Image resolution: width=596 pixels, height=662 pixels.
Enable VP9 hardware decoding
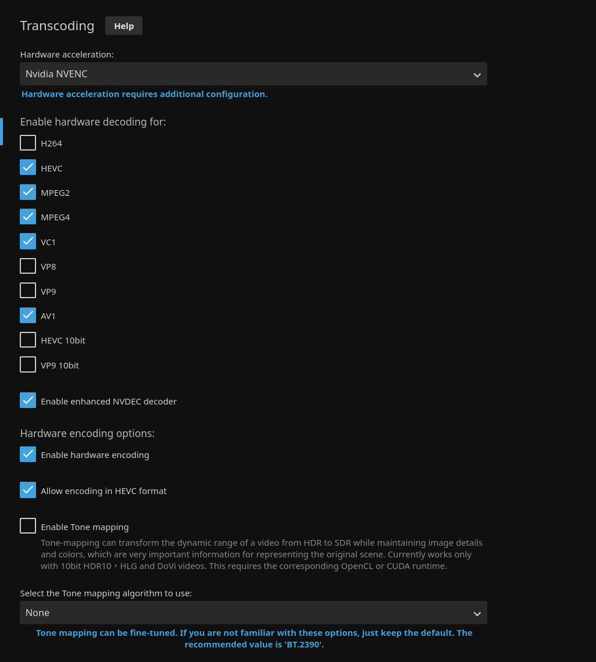point(28,291)
